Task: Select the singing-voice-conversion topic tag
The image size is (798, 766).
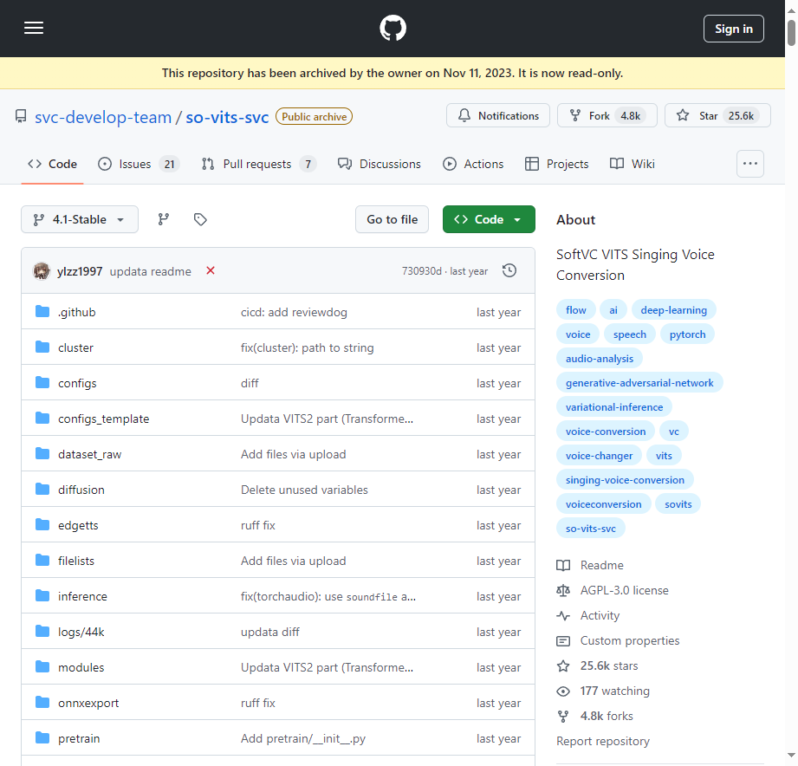Action: click(625, 480)
